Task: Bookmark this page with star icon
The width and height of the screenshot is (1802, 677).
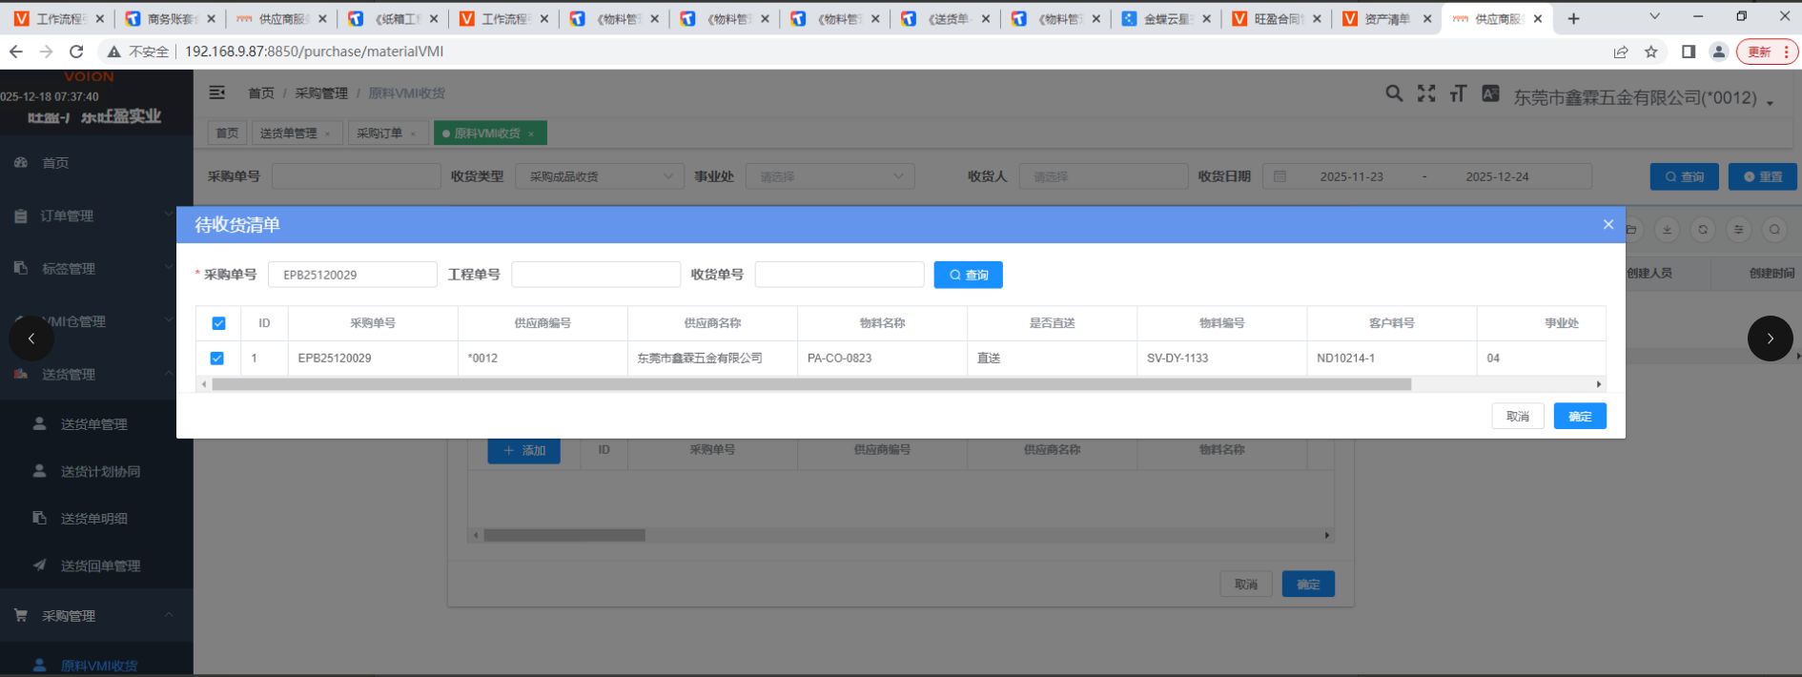Action: click(1651, 51)
